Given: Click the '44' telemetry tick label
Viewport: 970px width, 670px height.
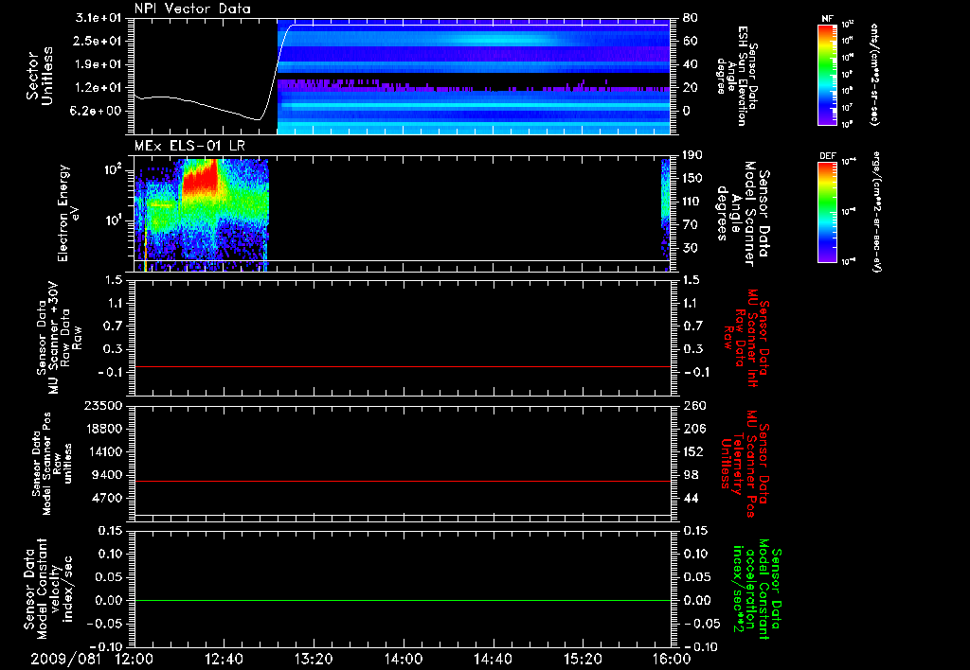Looking at the screenshot, I should click(x=691, y=498).
